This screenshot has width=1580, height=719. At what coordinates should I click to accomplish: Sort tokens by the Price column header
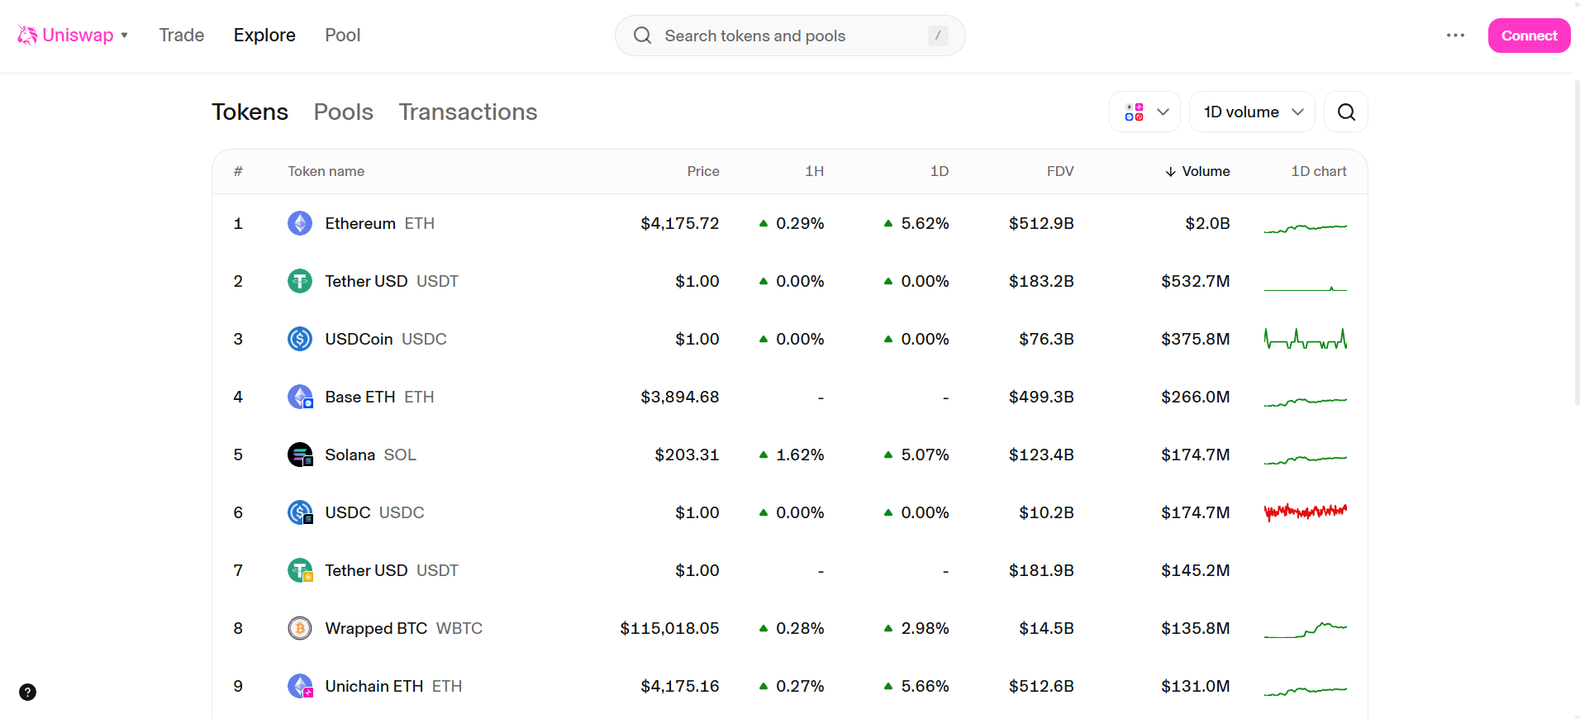(703, 171)
